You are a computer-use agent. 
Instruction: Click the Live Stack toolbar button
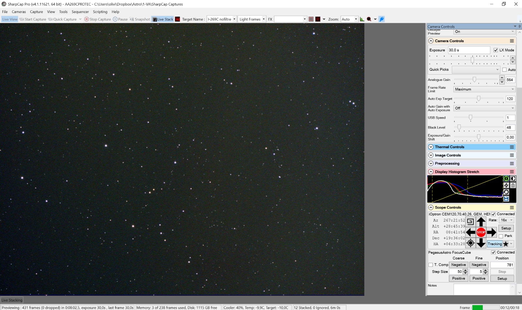click(163, 19)
